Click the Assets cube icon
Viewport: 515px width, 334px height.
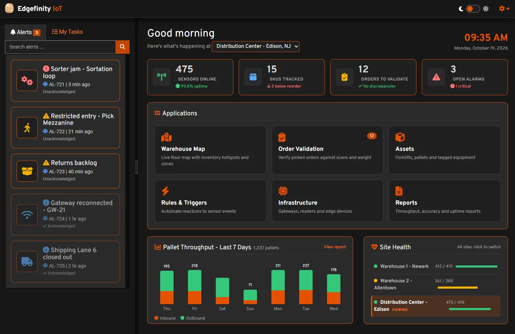coord(400,137)
